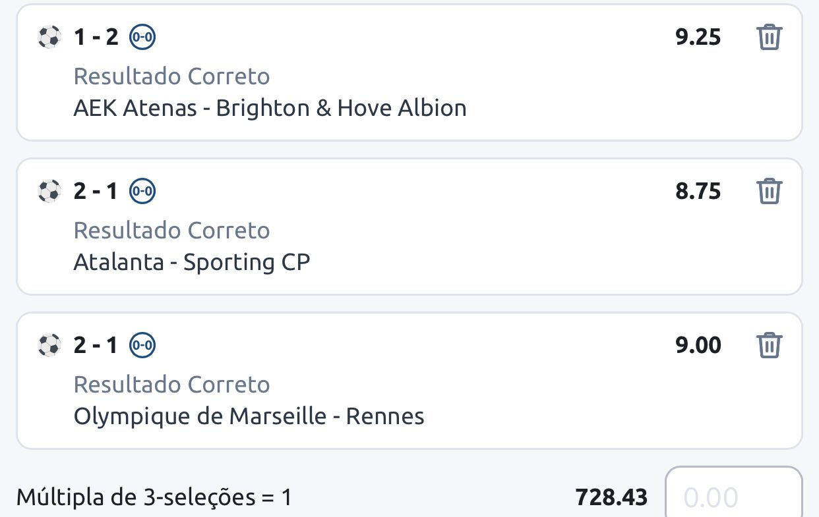The height and width of the screenshot is (517, 819).
Task: Click the 9.00 odds value
Action: click(x=698, y=345)
